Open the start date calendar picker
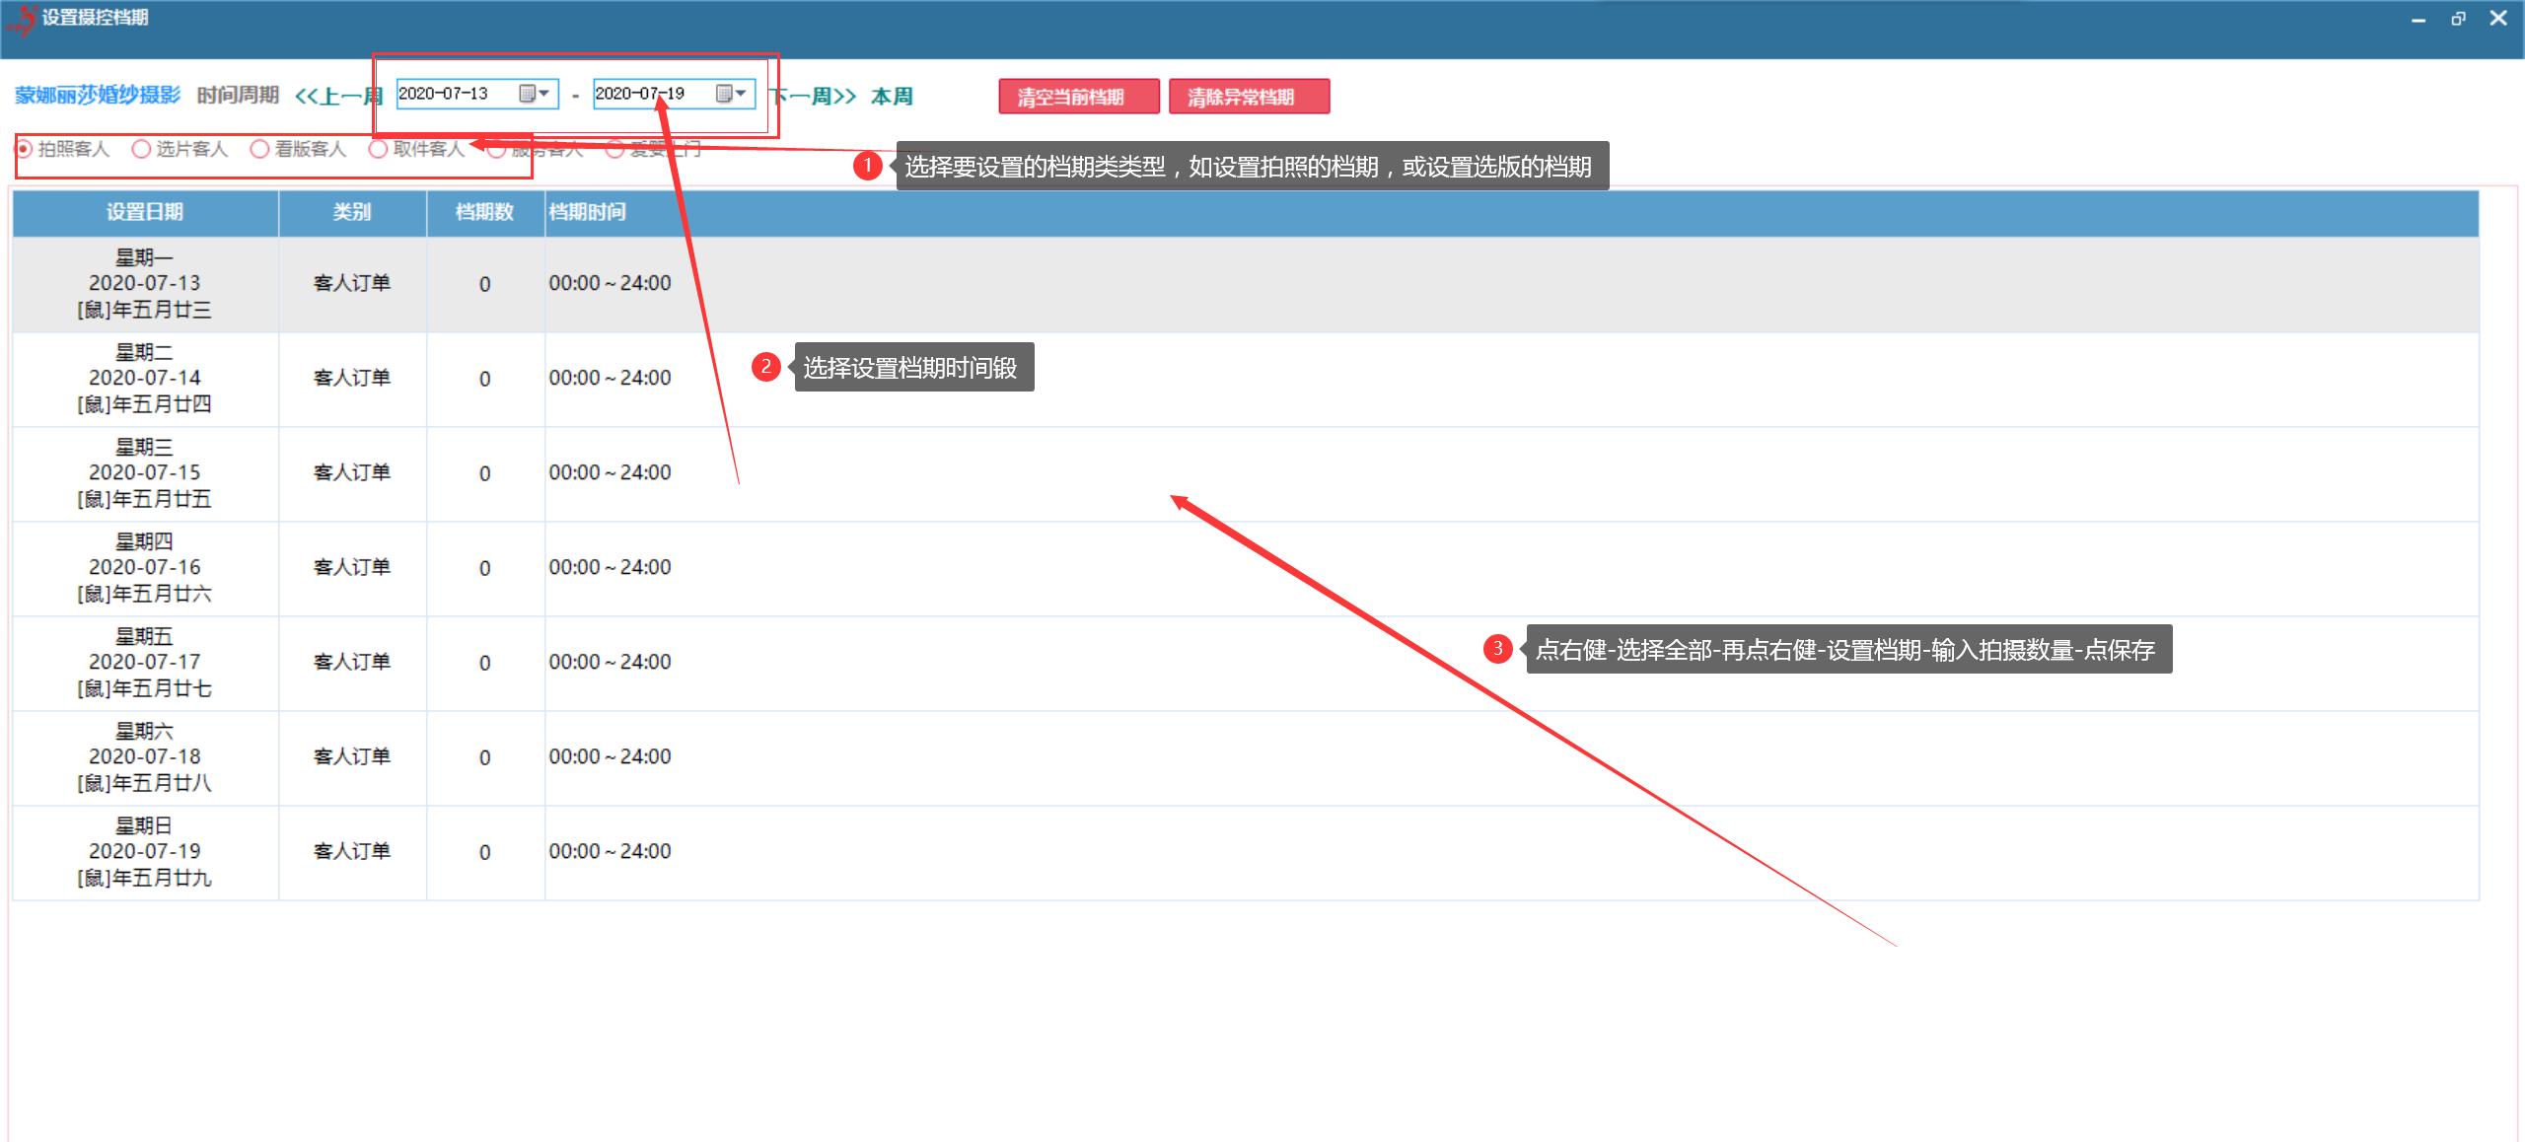This screenshot has width=2525, height=1142. 534,94
